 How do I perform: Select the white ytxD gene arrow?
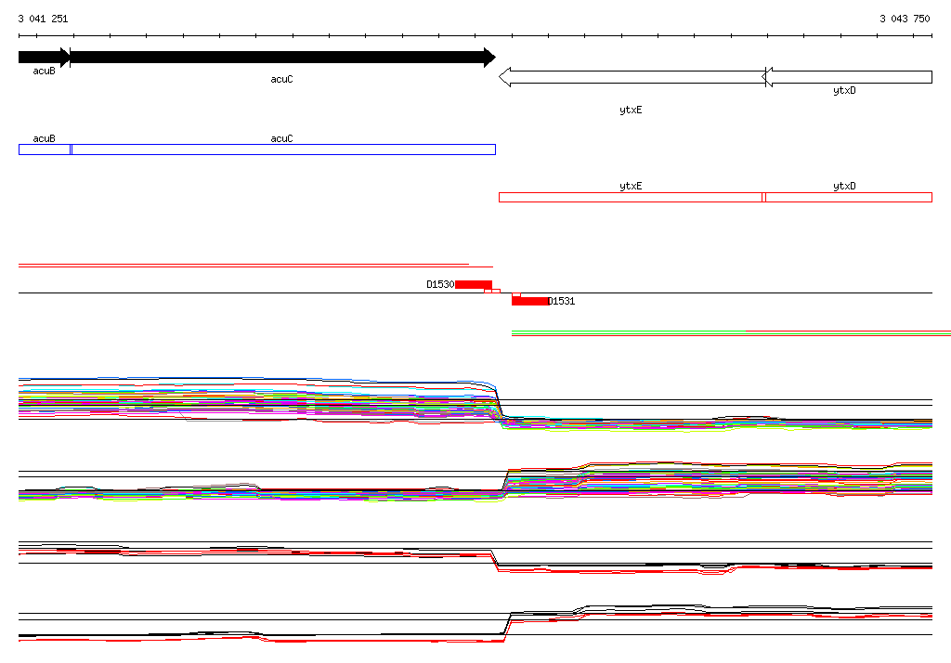click(x=847, y=77)
